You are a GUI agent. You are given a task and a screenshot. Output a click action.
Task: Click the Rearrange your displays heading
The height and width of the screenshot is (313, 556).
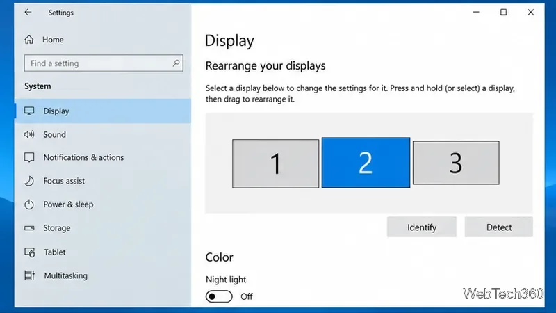click(x=265, y=66)
